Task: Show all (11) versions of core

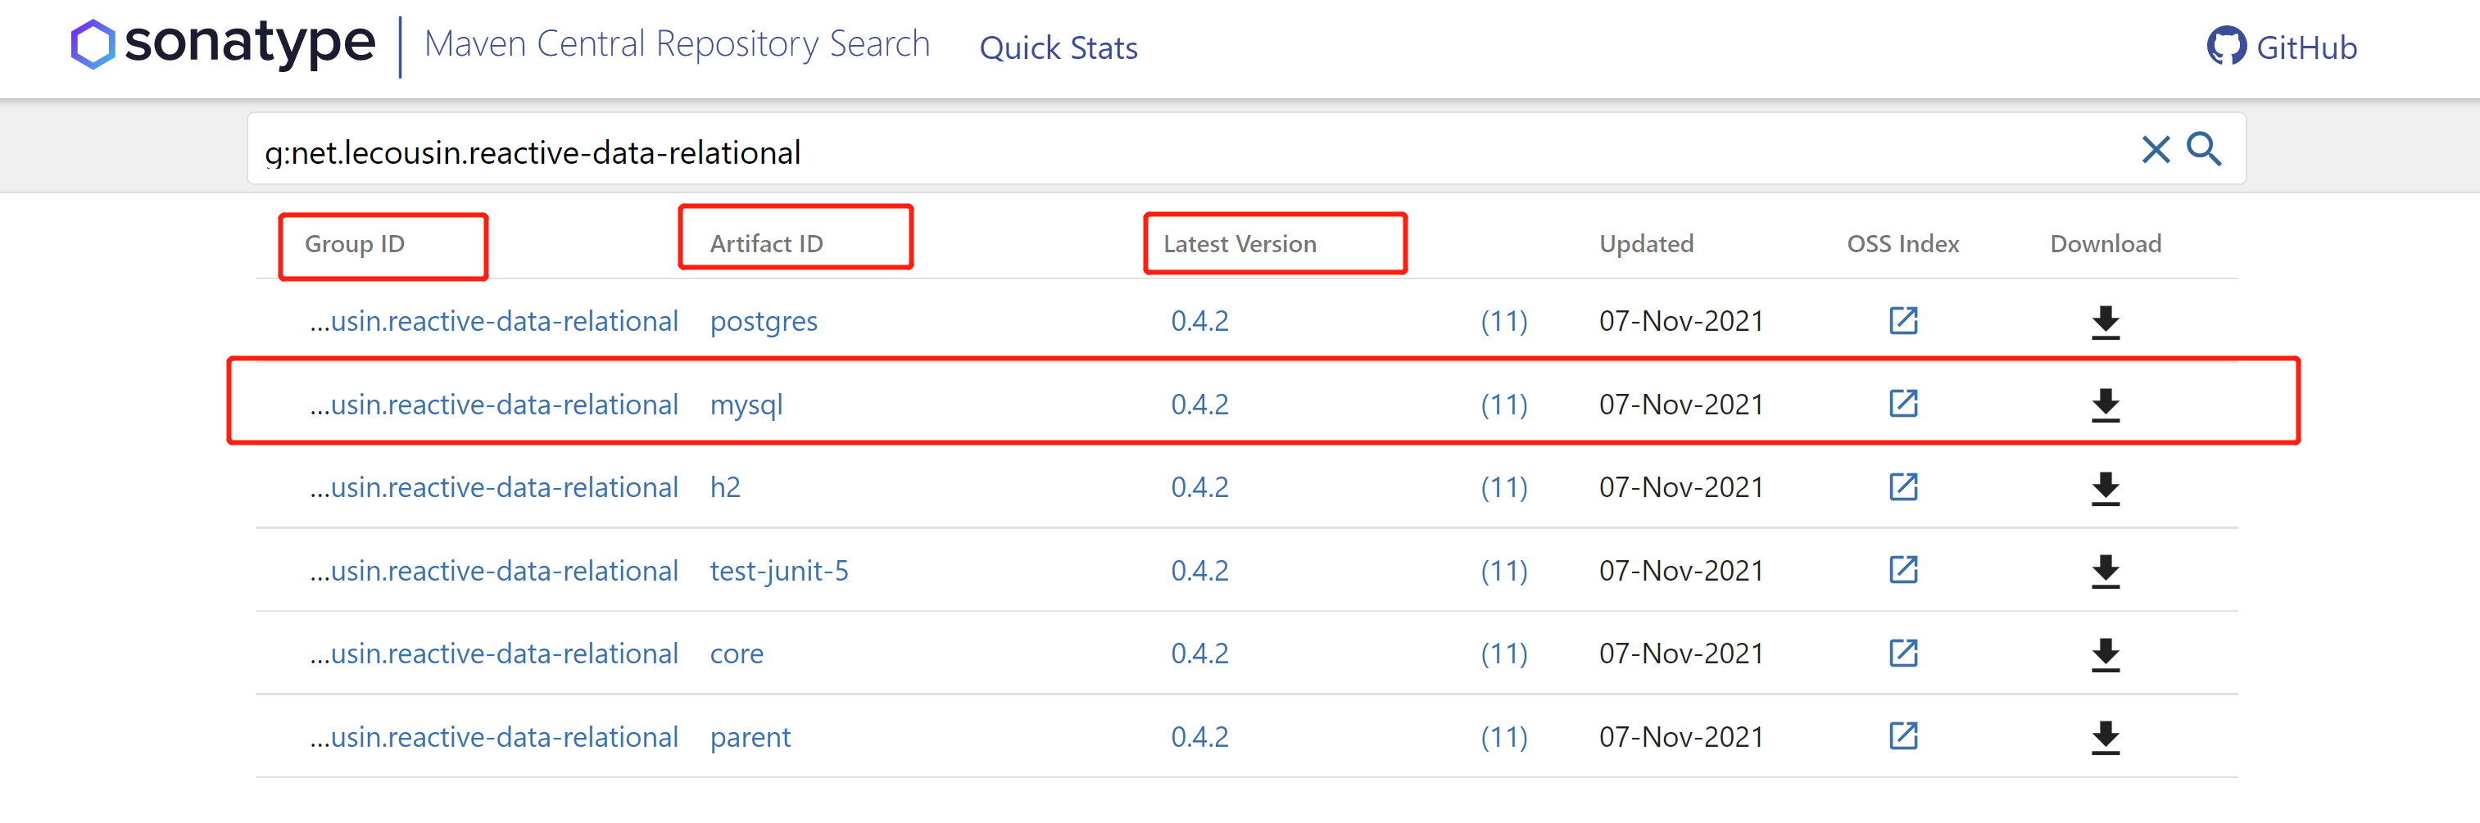Action: [x=1503, y=653]
